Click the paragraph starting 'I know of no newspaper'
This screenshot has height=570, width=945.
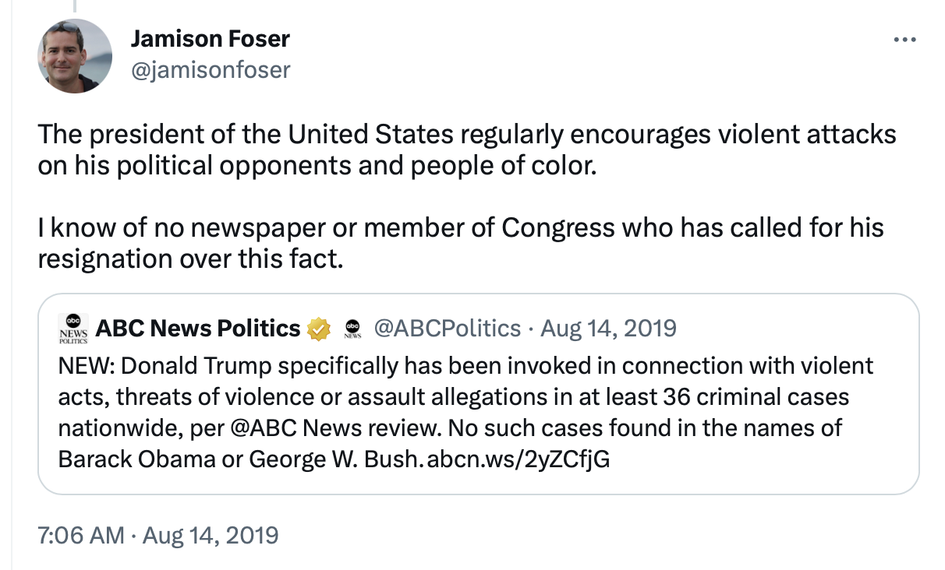pos(461,243)
